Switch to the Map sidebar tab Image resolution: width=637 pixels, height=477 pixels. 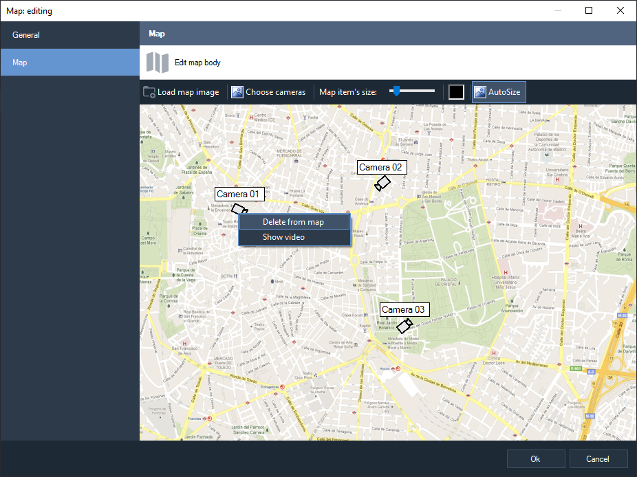click(20, 63)
